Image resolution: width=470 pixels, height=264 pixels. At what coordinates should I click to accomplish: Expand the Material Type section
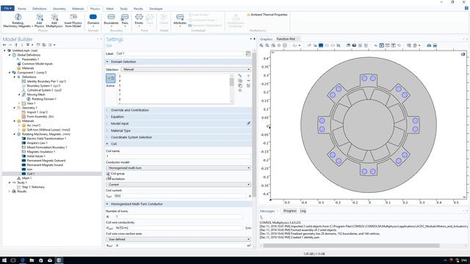[x=179, y=131]
